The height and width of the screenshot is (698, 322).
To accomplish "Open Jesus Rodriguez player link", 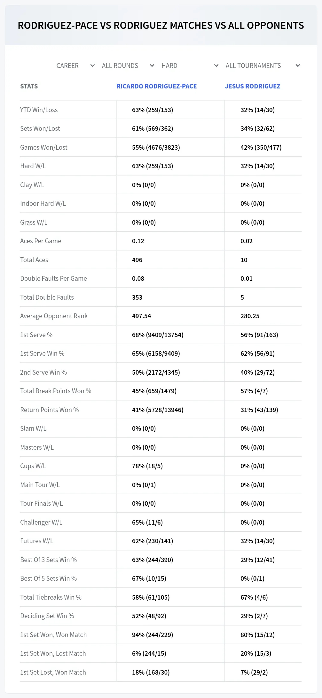I will (253, 86).
